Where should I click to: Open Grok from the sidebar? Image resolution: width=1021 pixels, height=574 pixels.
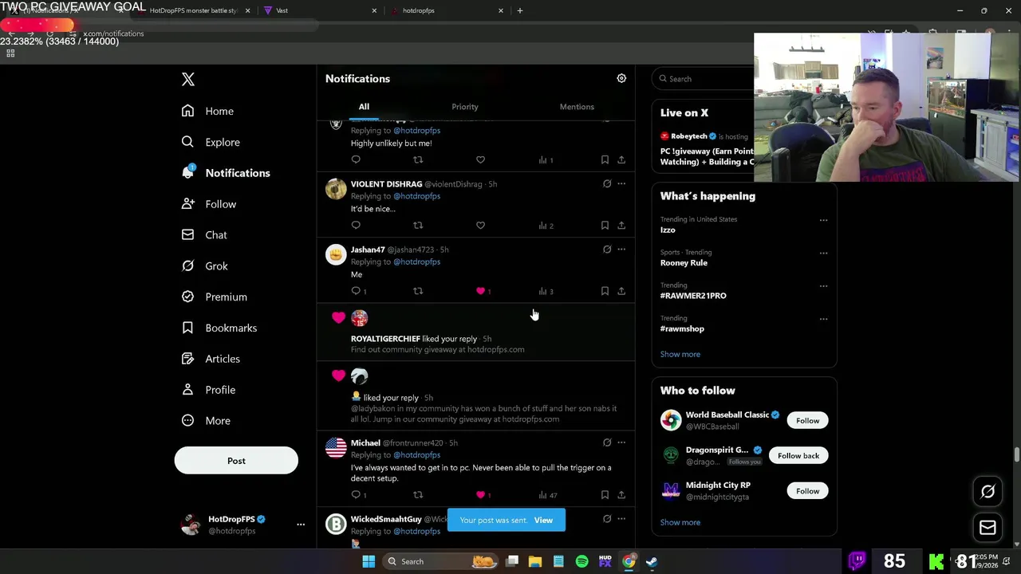point(204,266)
